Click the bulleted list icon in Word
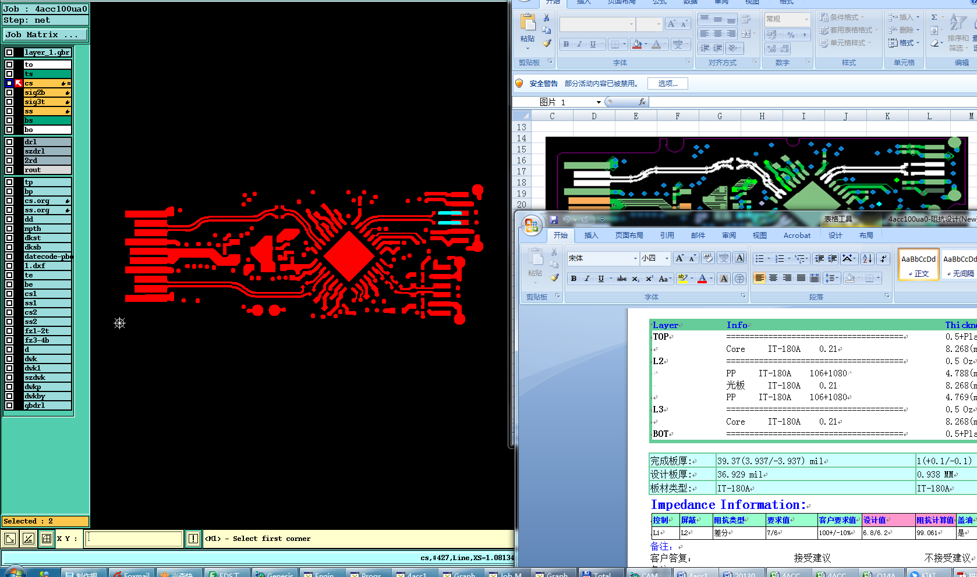Image resolution: width=977 pixels, height=577 pixels. (759, 259)
